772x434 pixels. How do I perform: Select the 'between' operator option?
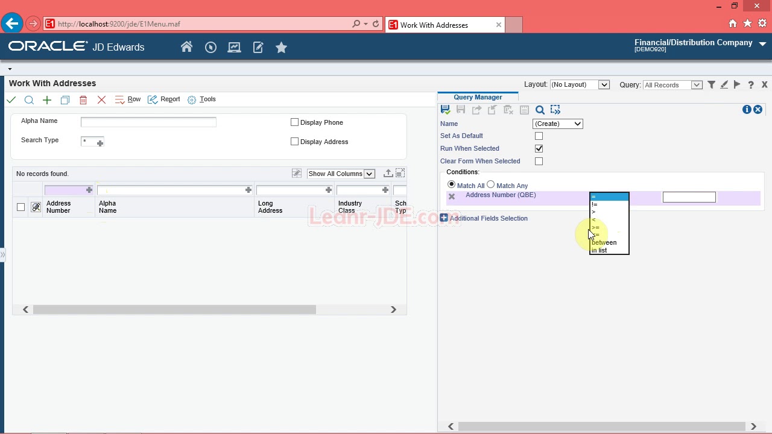pos(609,242)
